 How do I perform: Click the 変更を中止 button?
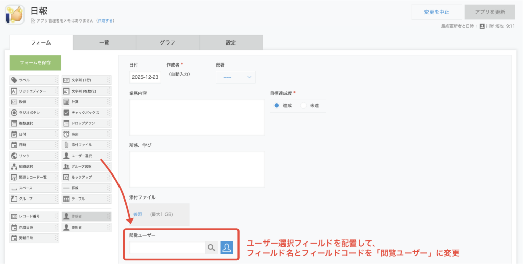point(437,12)
